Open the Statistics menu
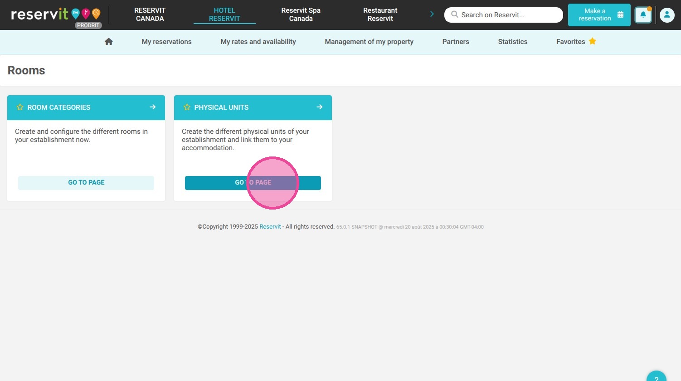This screenshot has height=381, width=681. click(513, 42)
